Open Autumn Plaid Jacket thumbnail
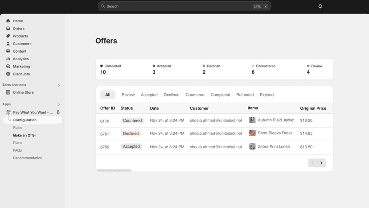Screen dimensions: 369x208 tap(252, 120)
